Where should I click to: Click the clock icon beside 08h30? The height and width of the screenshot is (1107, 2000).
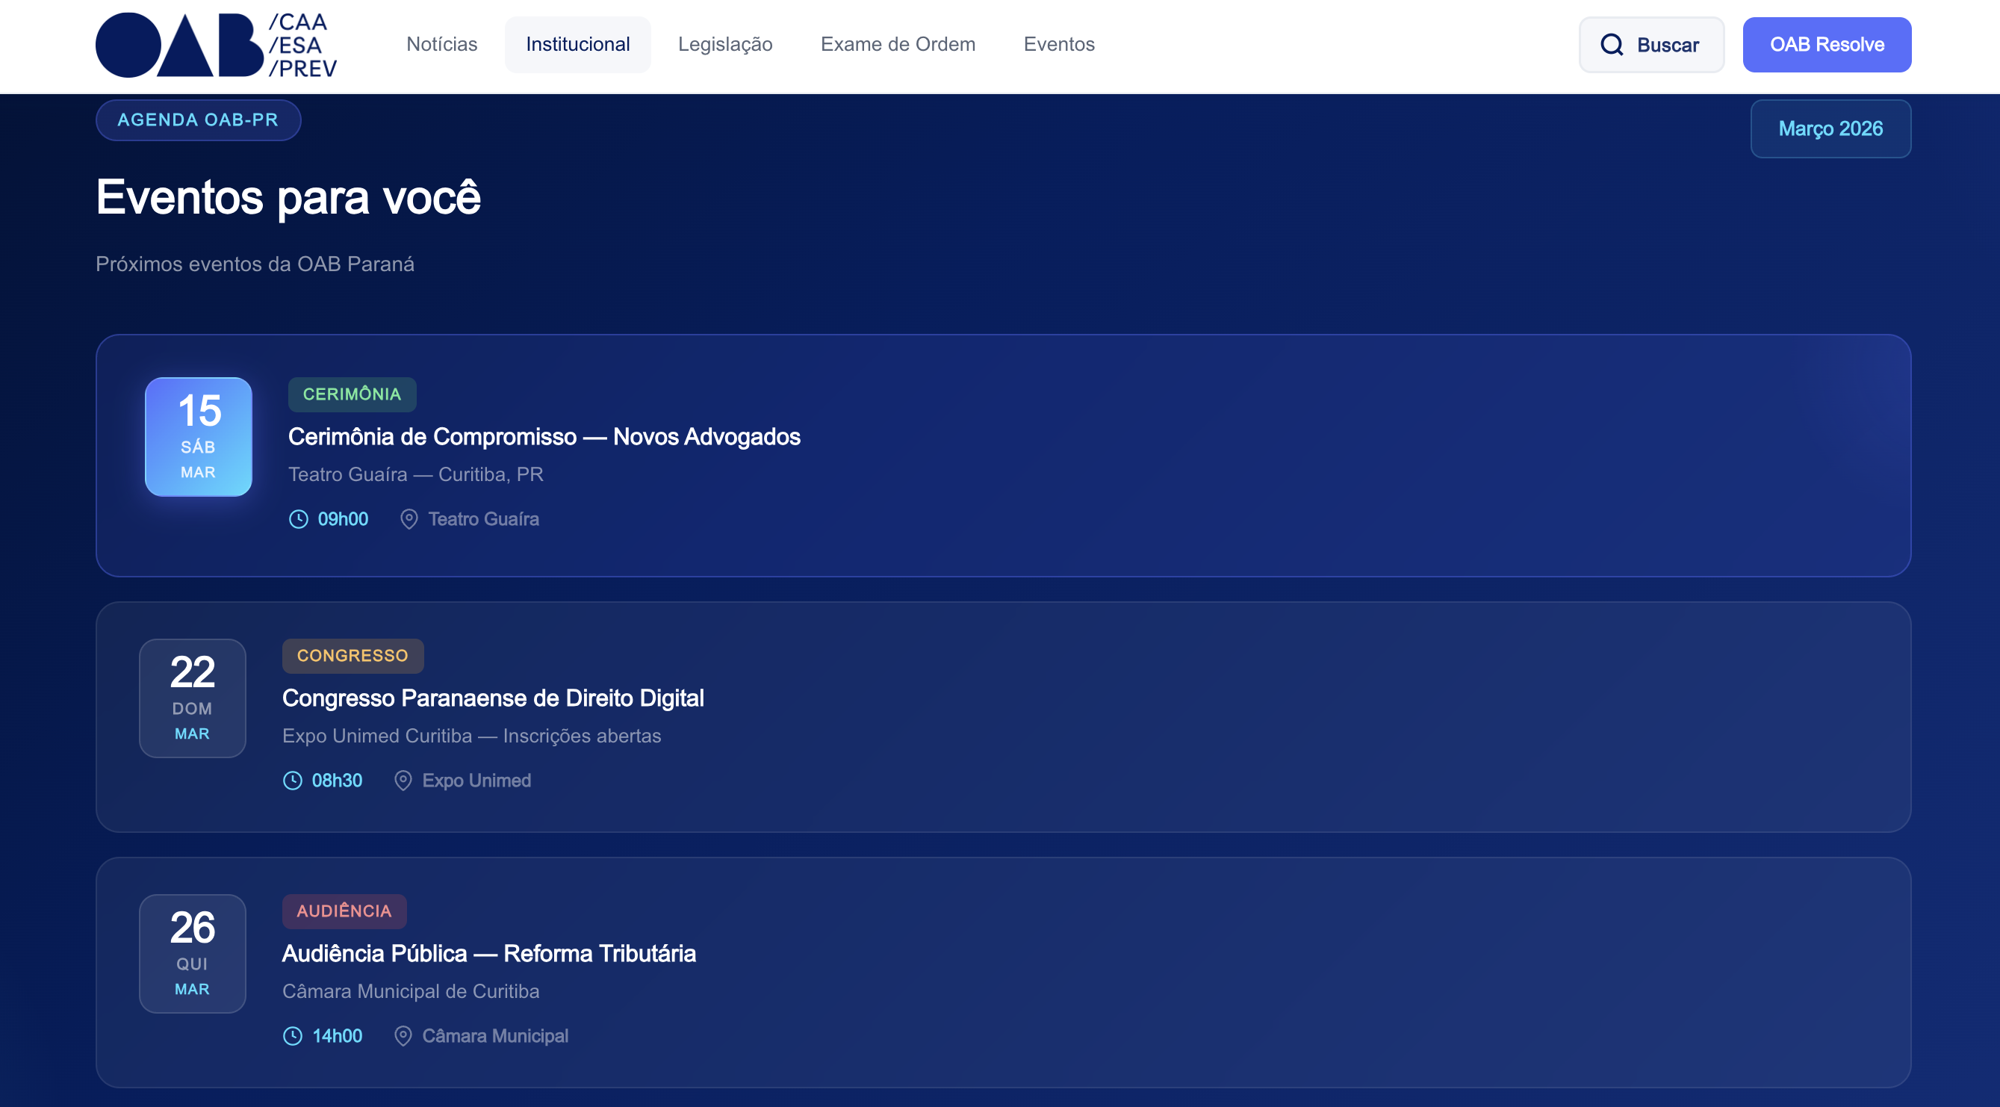tap(293, 781)
